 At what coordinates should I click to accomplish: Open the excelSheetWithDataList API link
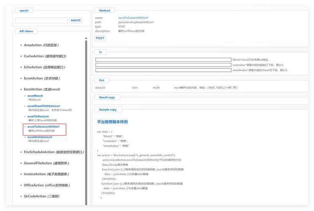pos(44,106)
